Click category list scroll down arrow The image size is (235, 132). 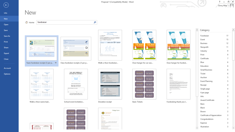click(x=233, y=128)
